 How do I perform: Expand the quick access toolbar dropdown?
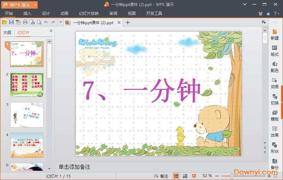pos(60,22)
